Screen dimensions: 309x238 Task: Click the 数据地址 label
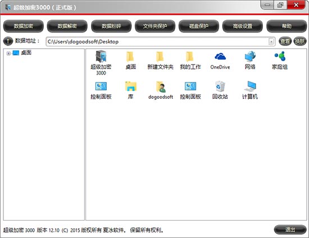pos(27,41)
